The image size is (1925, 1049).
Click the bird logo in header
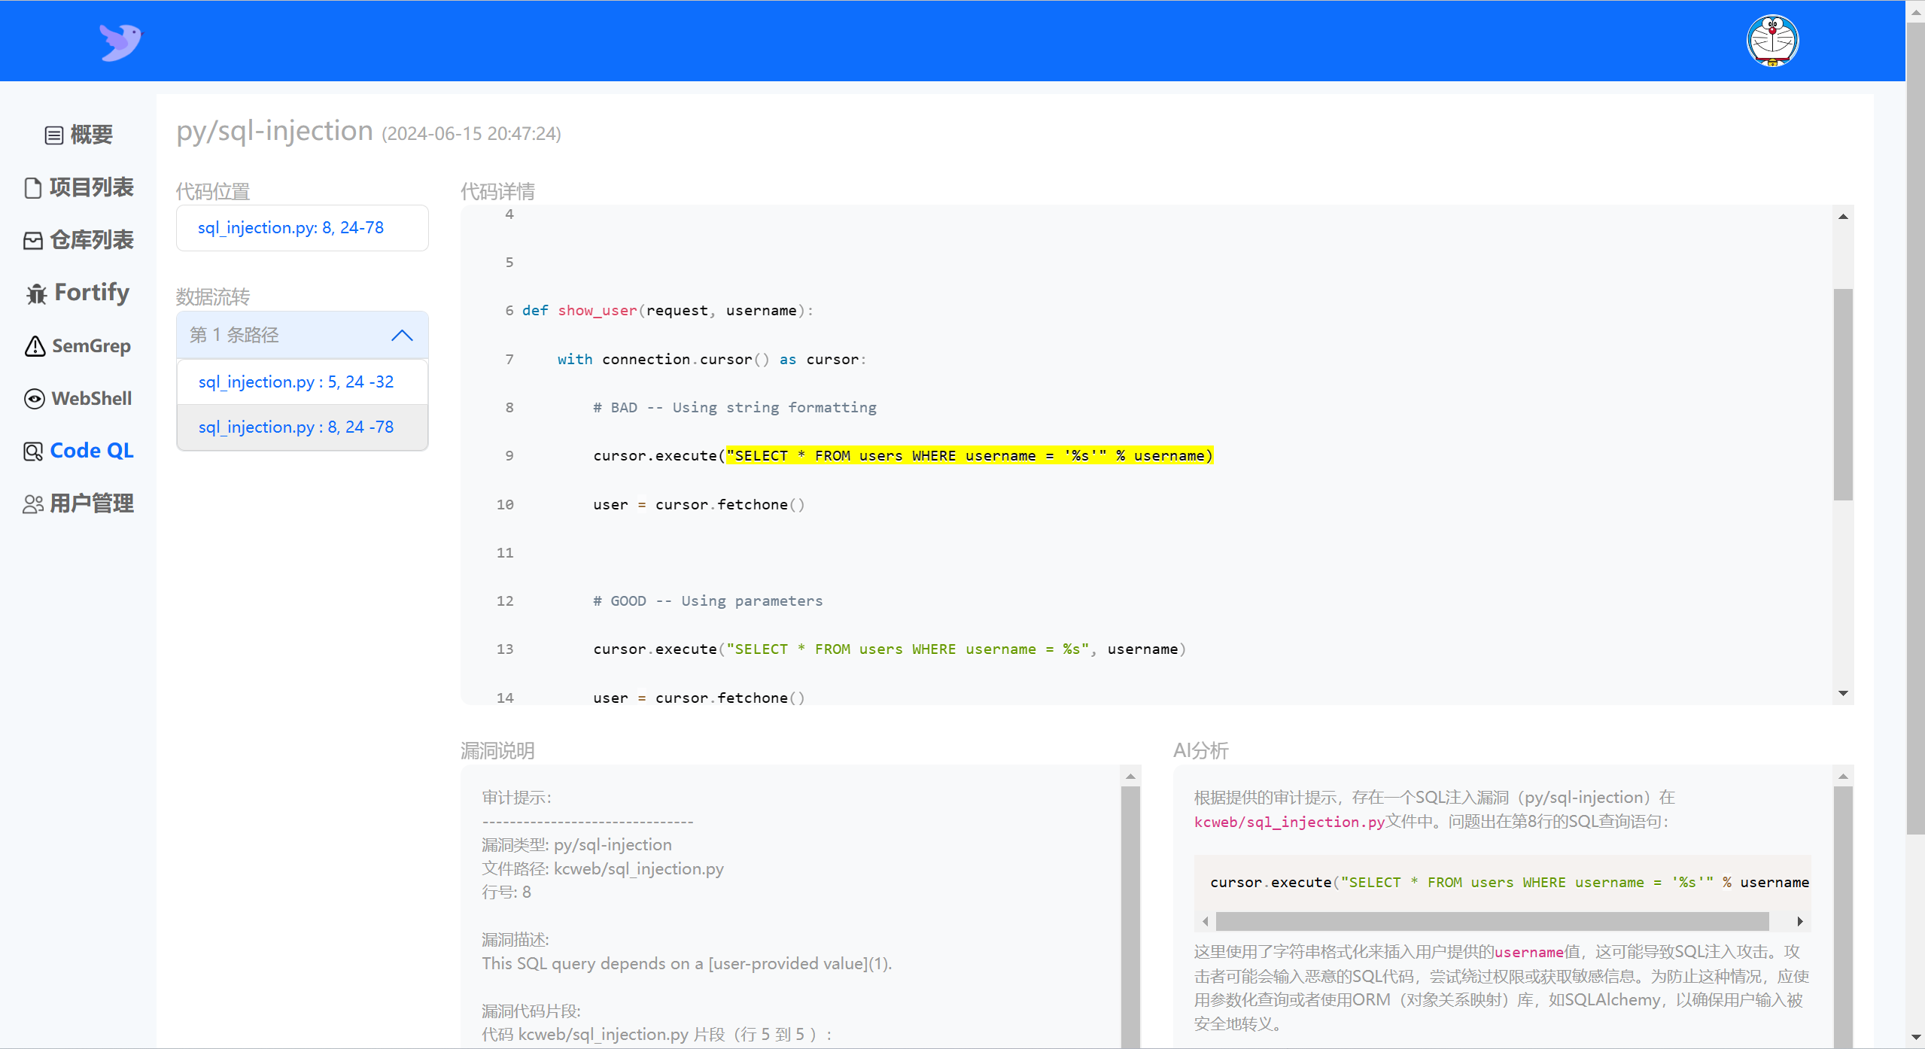120,41
